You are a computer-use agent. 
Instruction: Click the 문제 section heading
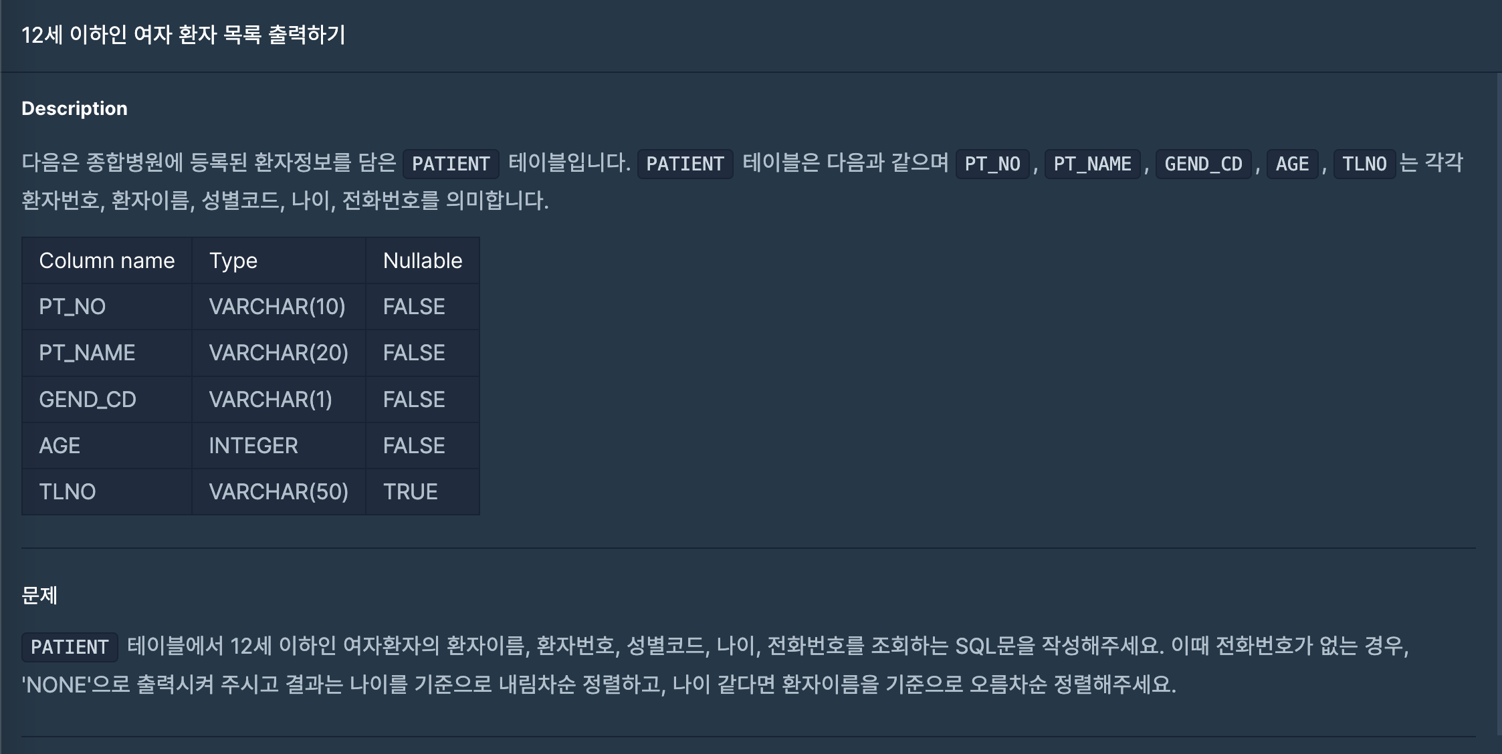click(39, 595)
